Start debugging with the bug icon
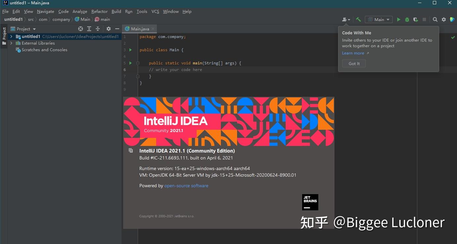This screenshot has height=244, width=457. click(x=407, y=19)
